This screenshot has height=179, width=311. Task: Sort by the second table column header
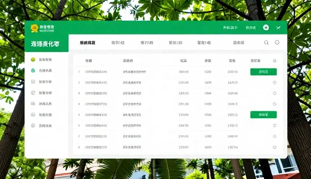(x=128, y=61)
